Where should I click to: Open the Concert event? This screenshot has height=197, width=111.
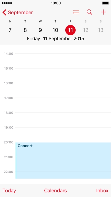[x=63, y=160]
